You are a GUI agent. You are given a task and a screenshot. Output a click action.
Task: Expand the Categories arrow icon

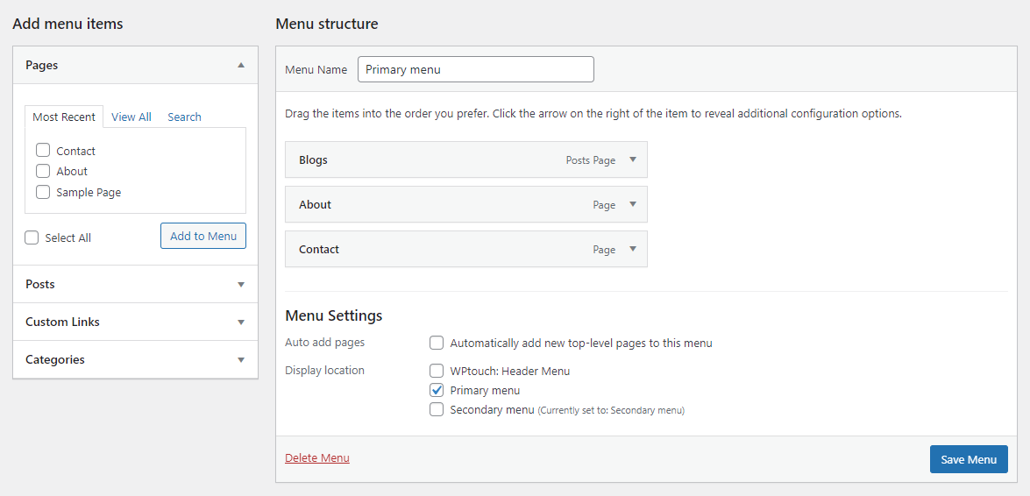pyautogui.click(x=241, y=360)
